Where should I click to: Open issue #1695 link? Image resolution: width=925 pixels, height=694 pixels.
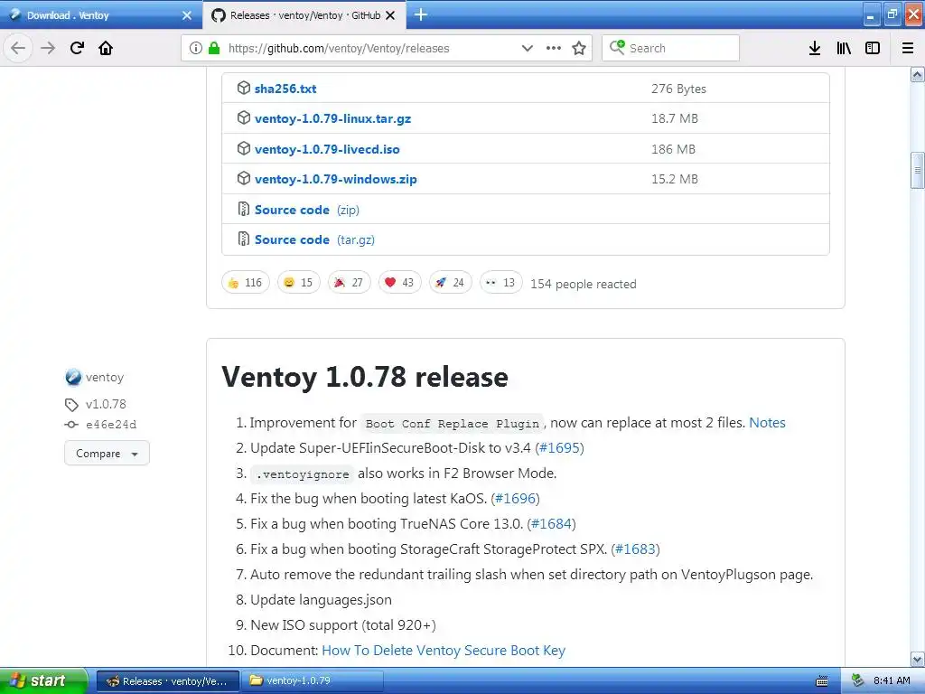pos(560,448)
